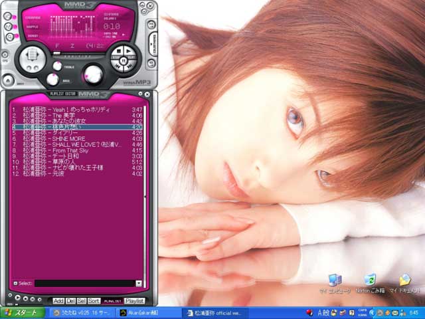Open the My Documents desktop icon
The image size is (425, 319).
click(404, 281)
